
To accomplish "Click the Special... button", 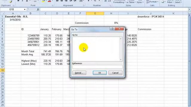I will (79, 73).
